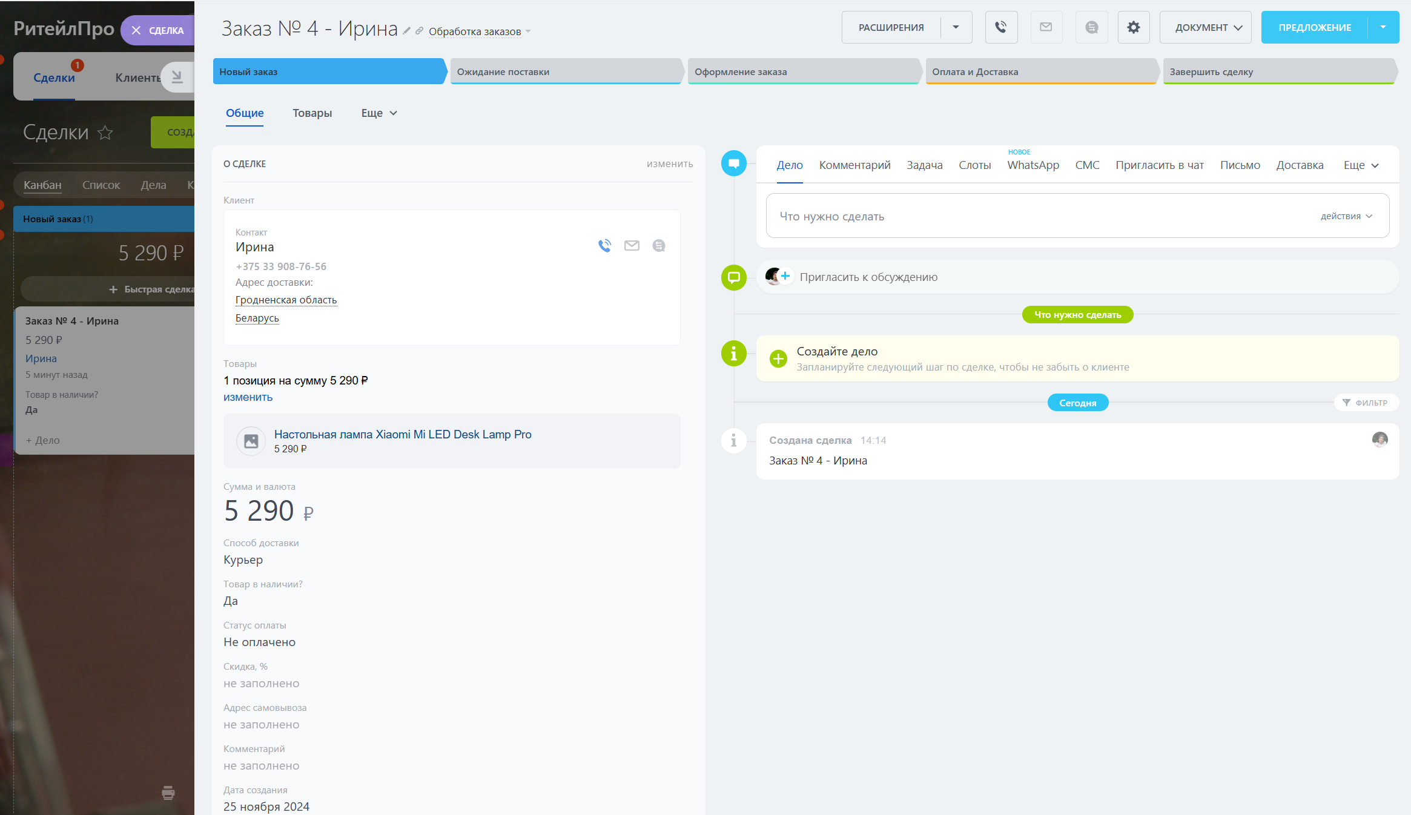The image size is (1411, 815).
Task: Expand the РАСШИРЕНИЯ dropdown arrow
Action: pyautogui.click(x=956, y=27)
